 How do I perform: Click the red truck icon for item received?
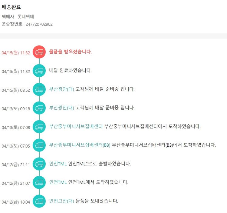point(39,52)
